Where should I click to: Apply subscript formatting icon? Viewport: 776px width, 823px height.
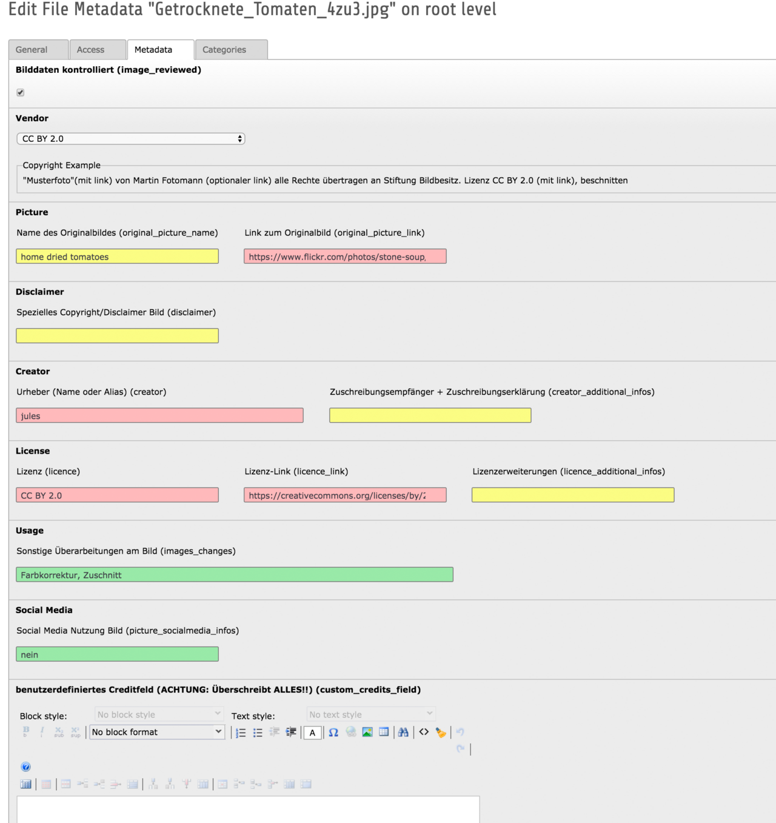(59, 731)
